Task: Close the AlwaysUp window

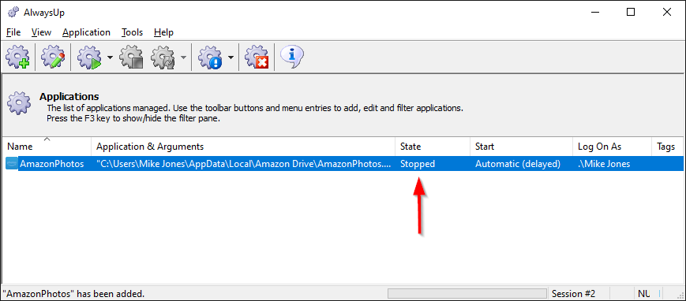Action: (667, 13)
